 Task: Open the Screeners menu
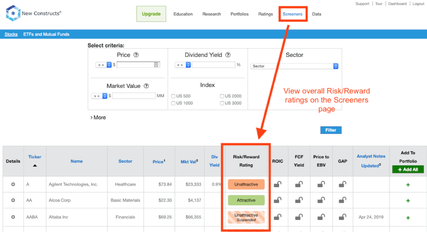[x=293, y=14]
